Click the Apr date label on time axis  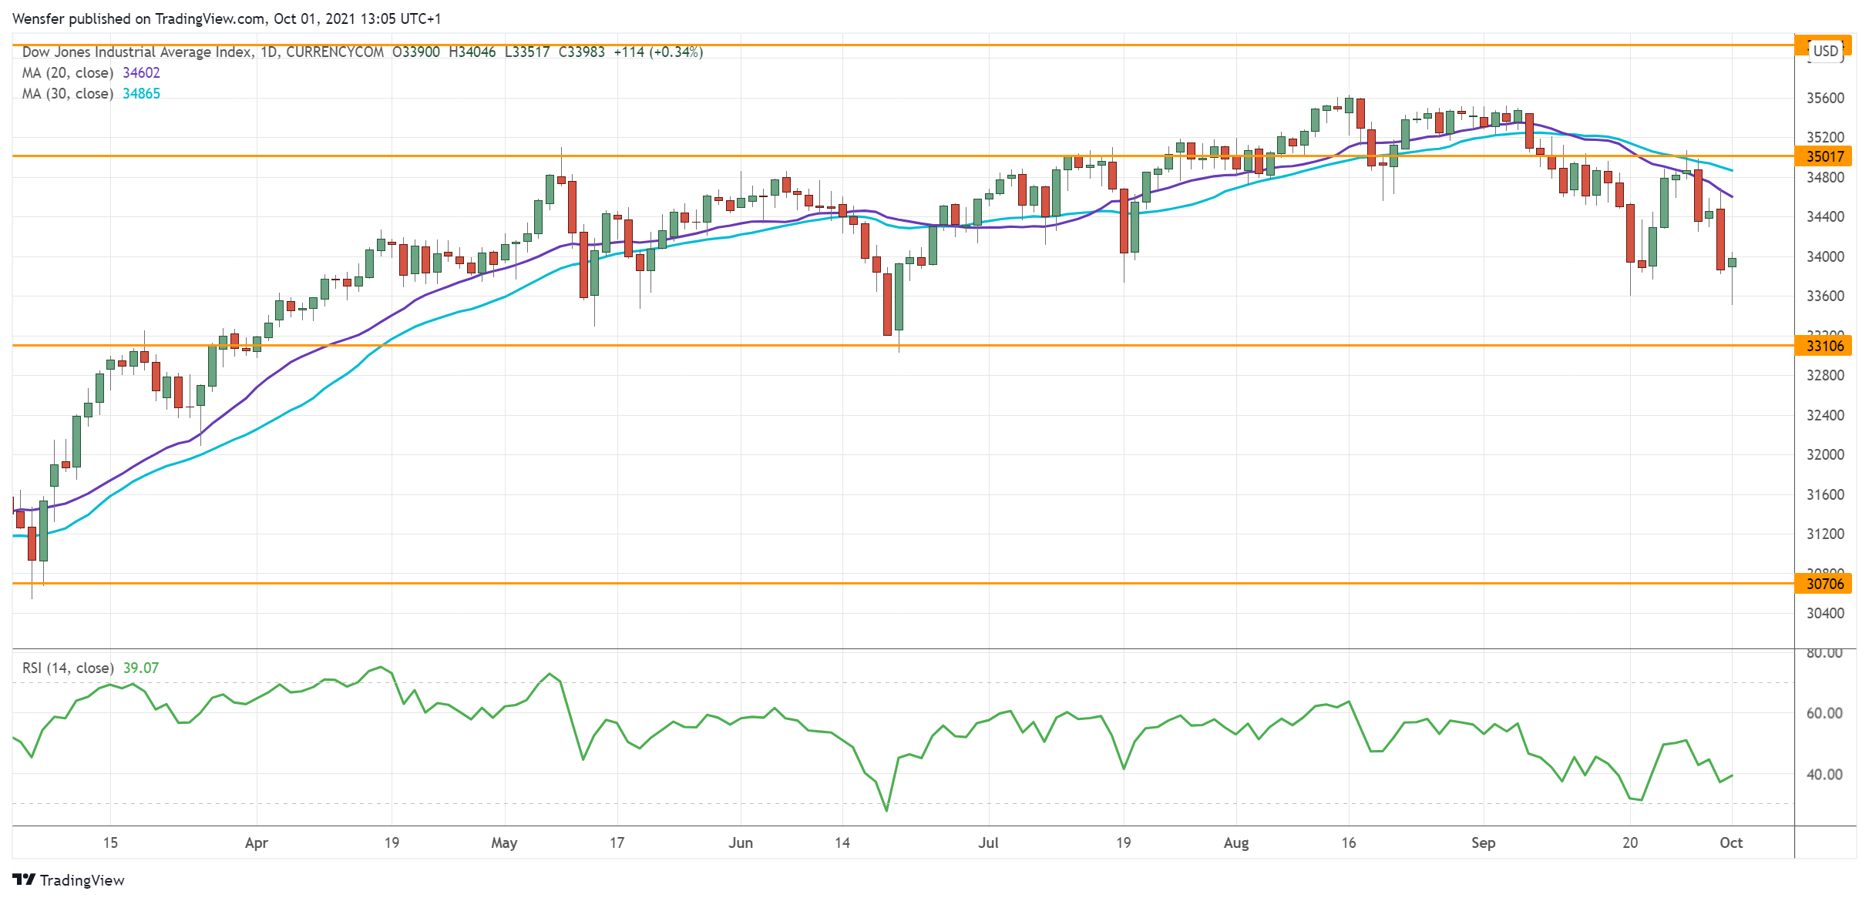256,842
